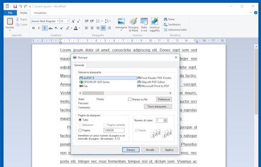Collapse the ribbon with the chevron
Viewport: 261px width, 167px height.
click(x=250, y=13)
